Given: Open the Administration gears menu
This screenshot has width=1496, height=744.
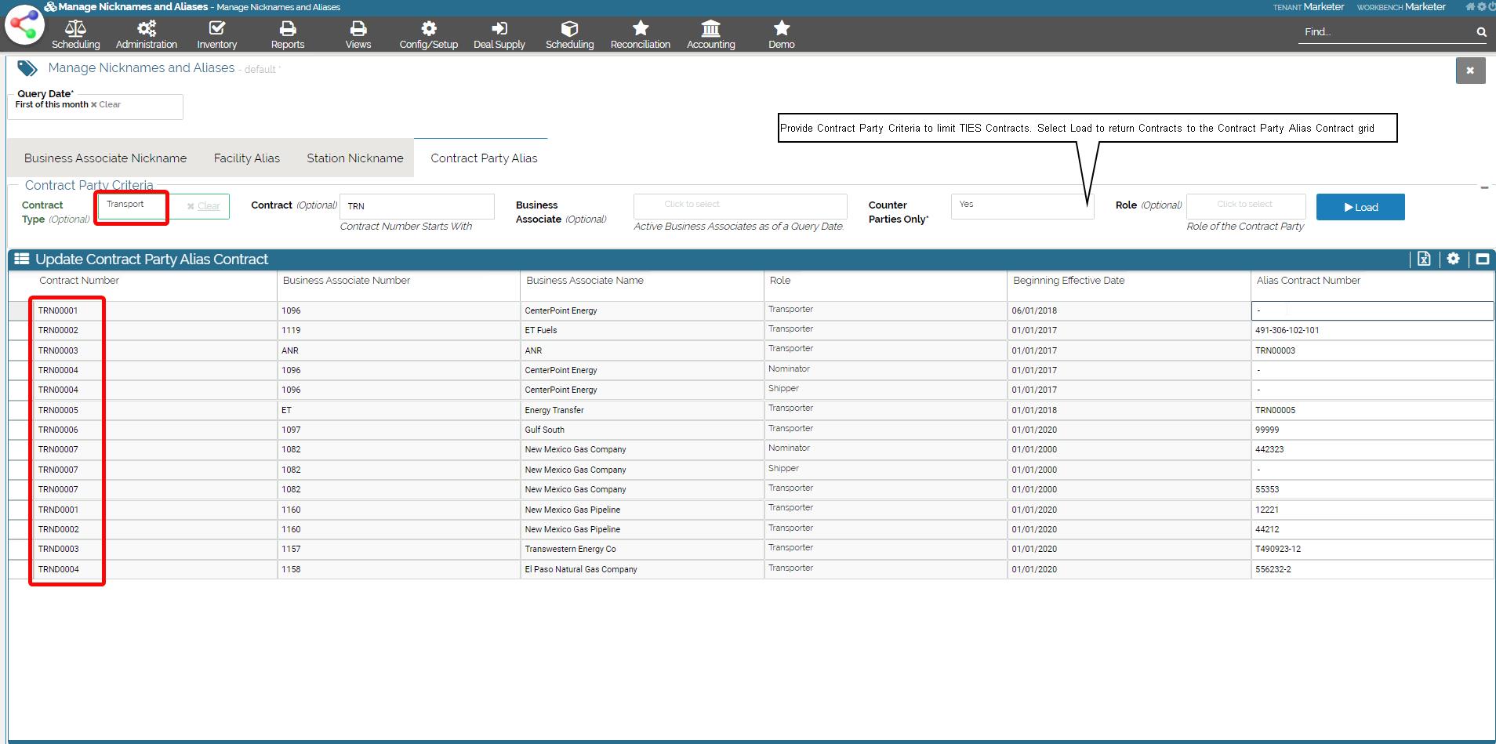Looking at the screenshot, I should [x=147, y=34].
